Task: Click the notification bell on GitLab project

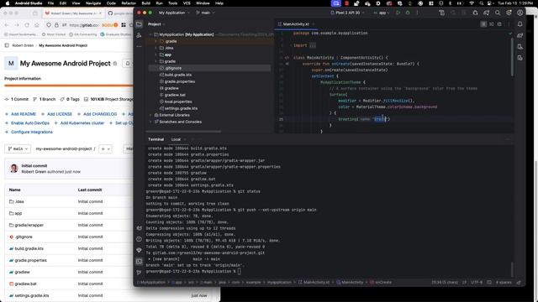Action: pos(128,64)
